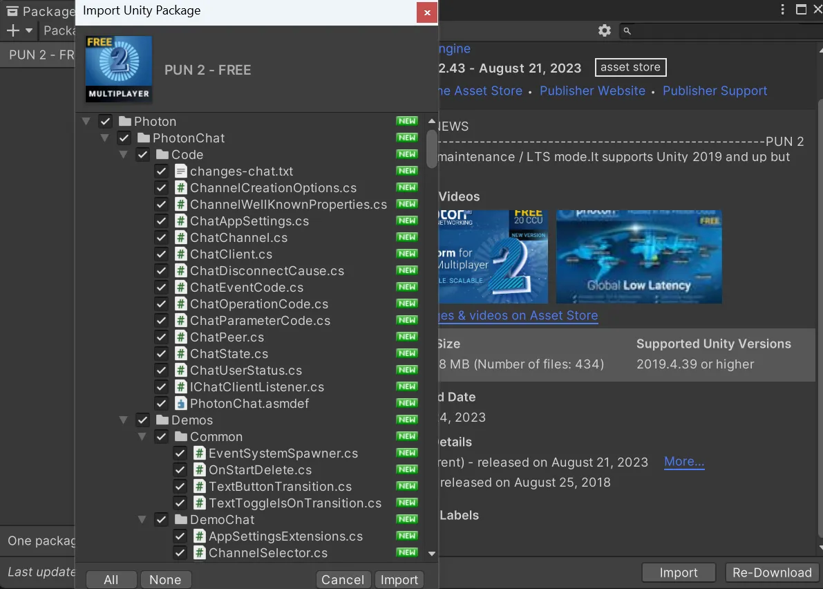This screenshot has width=823, height=589.
Task: Uncheck changes-chat.txt from import
Action: (x=161, y=171)
